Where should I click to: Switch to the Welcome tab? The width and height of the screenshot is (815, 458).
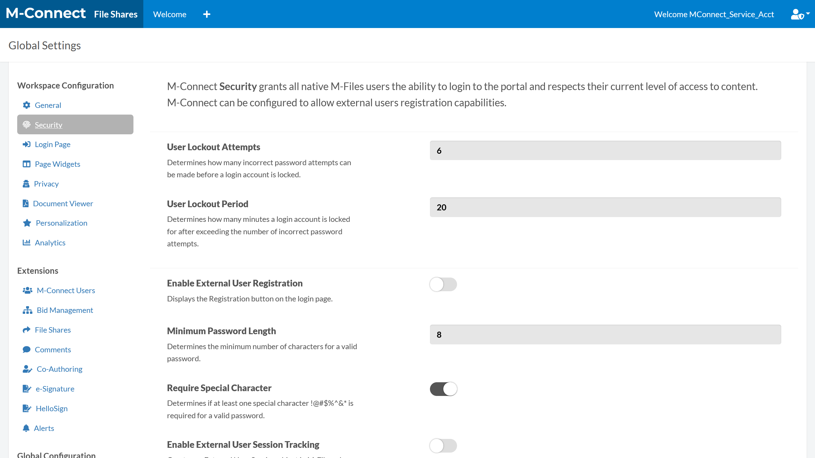tap(169, 14)
